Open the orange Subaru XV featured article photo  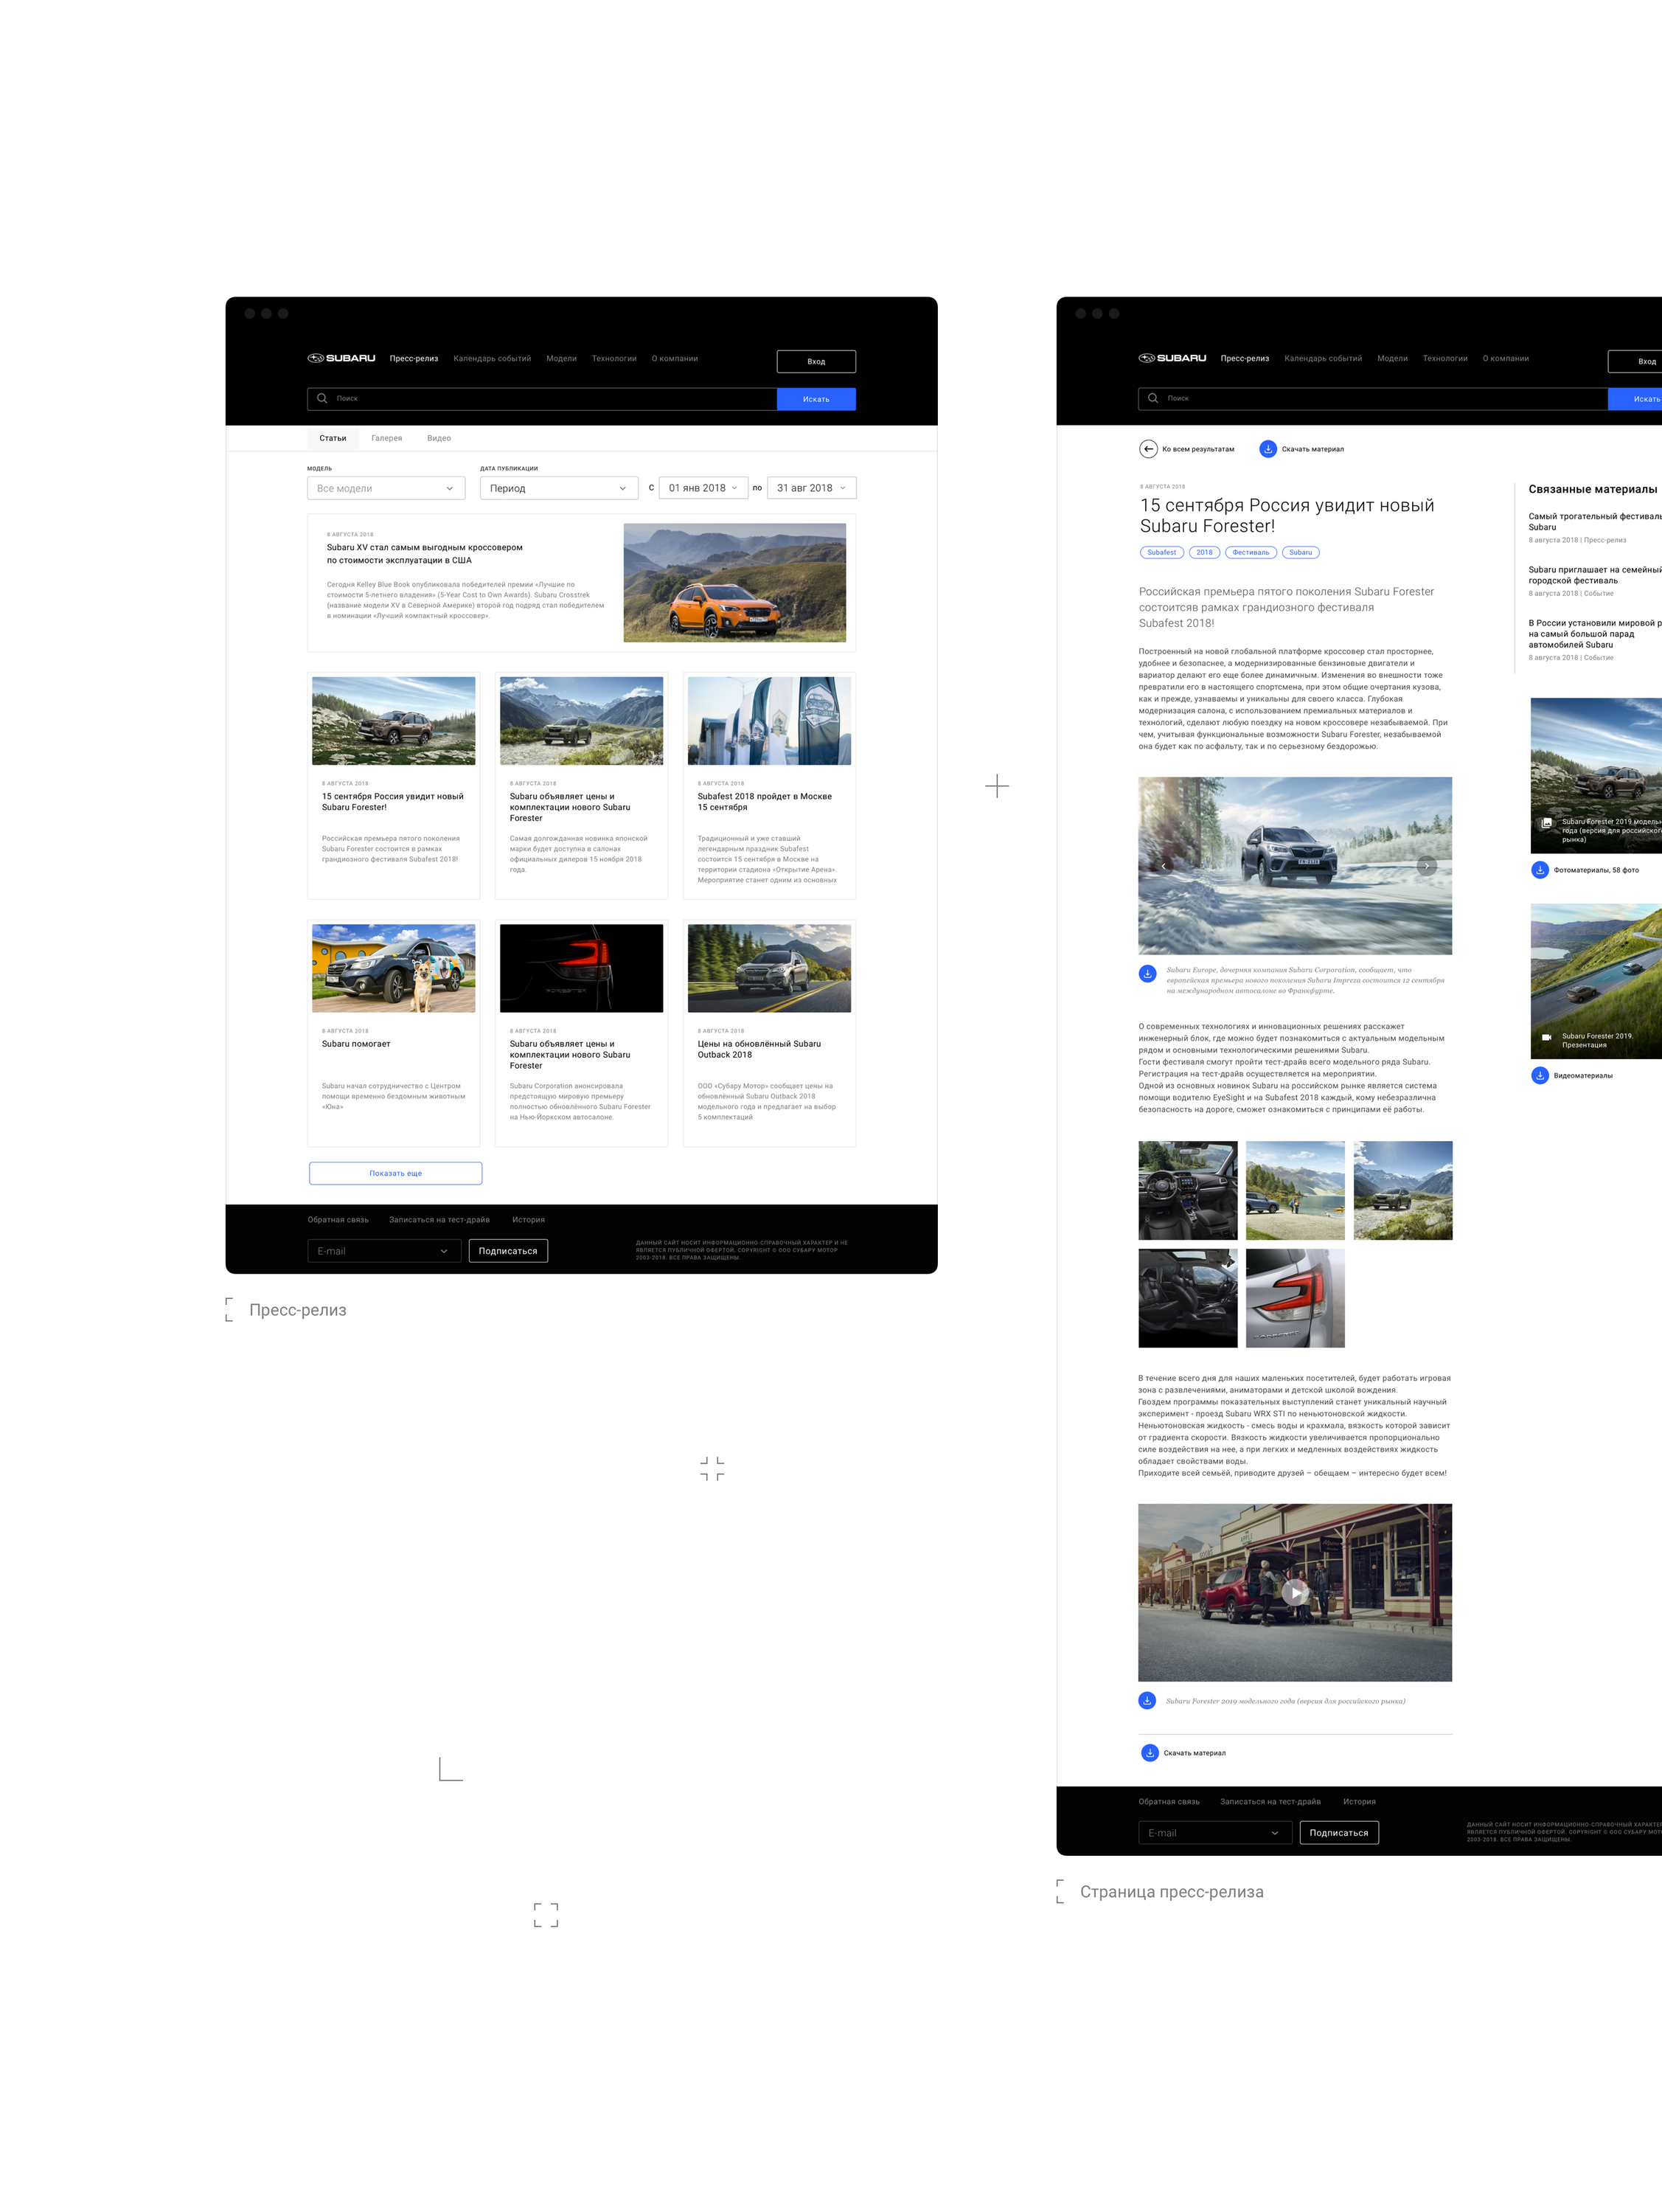pyautogui.click(x=734, y=583)
